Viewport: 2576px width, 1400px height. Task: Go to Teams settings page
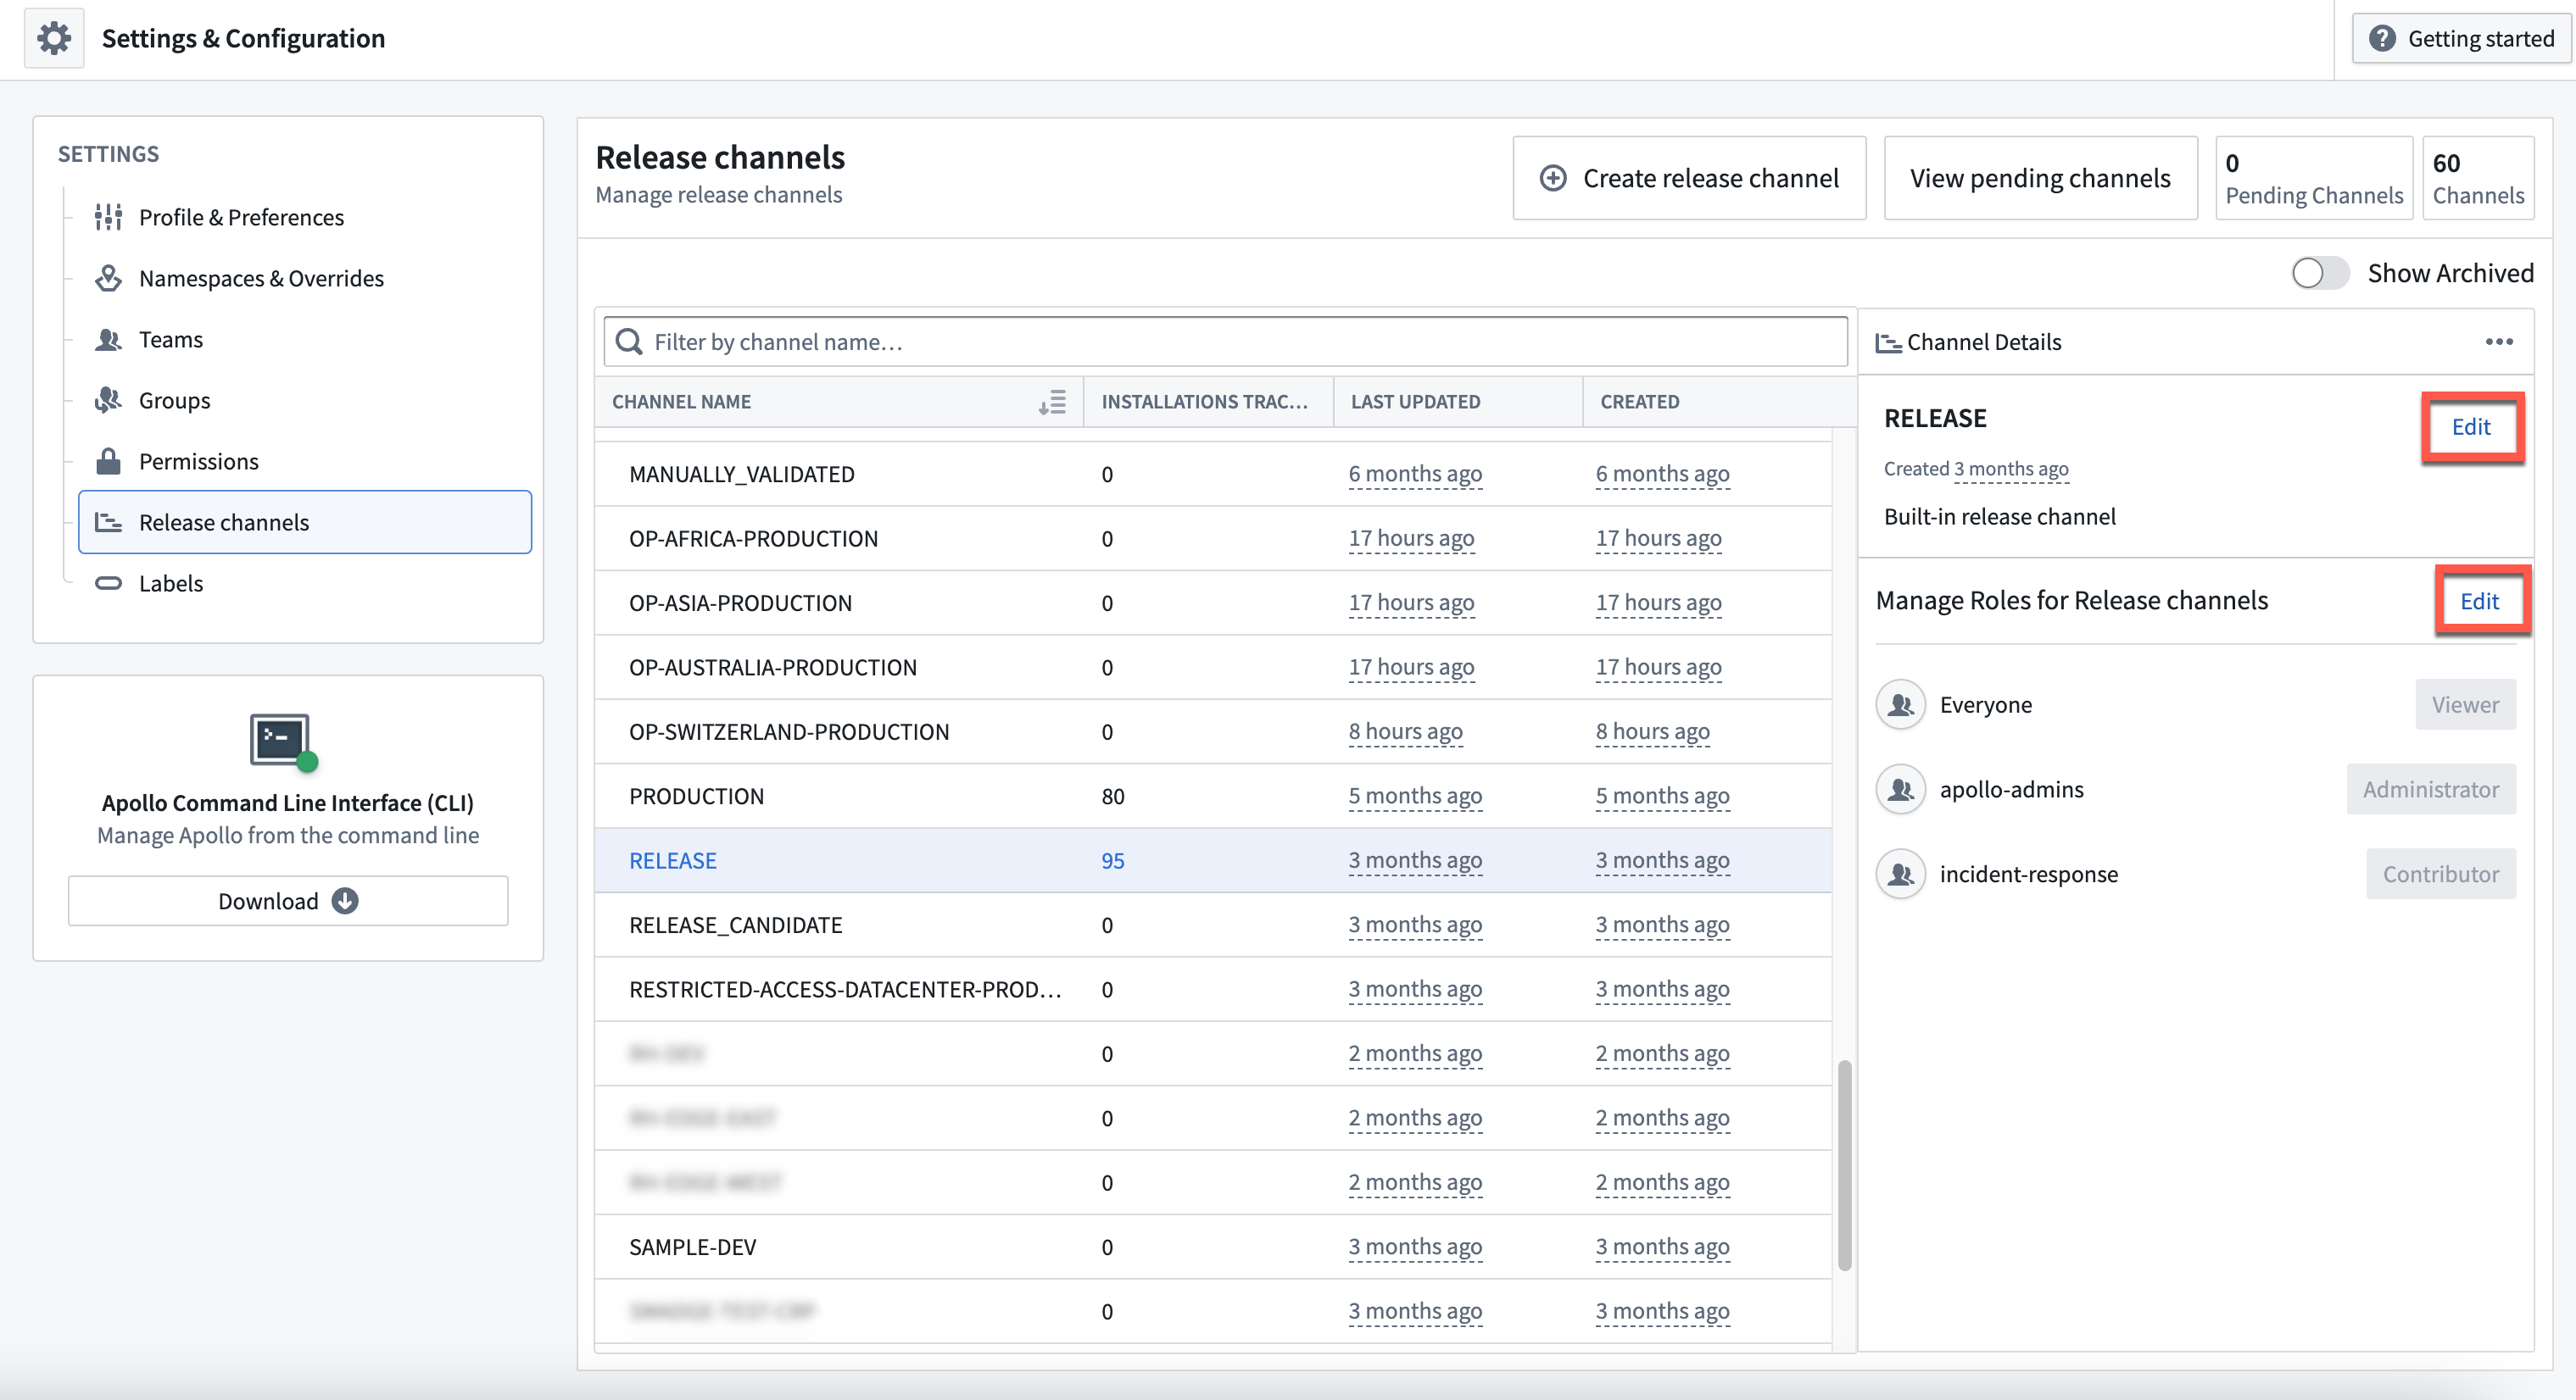tap(305, 339)
